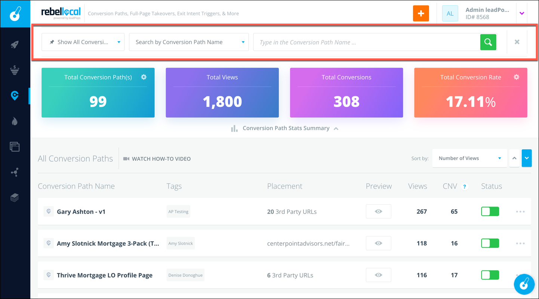Expand the account menu purple chevron

click(522, 13)
